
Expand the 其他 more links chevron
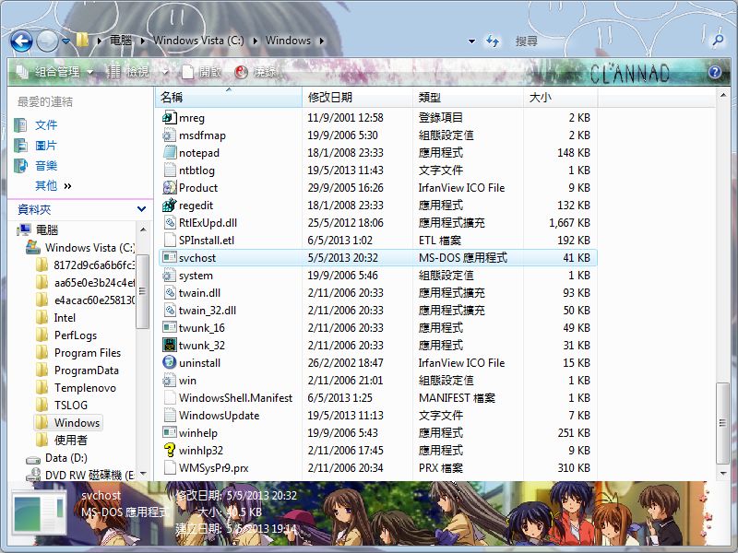(67, 186)
